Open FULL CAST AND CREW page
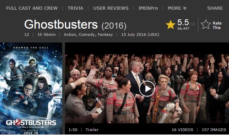The width and height of the screenshot is (229, 138). pos(32,8)
